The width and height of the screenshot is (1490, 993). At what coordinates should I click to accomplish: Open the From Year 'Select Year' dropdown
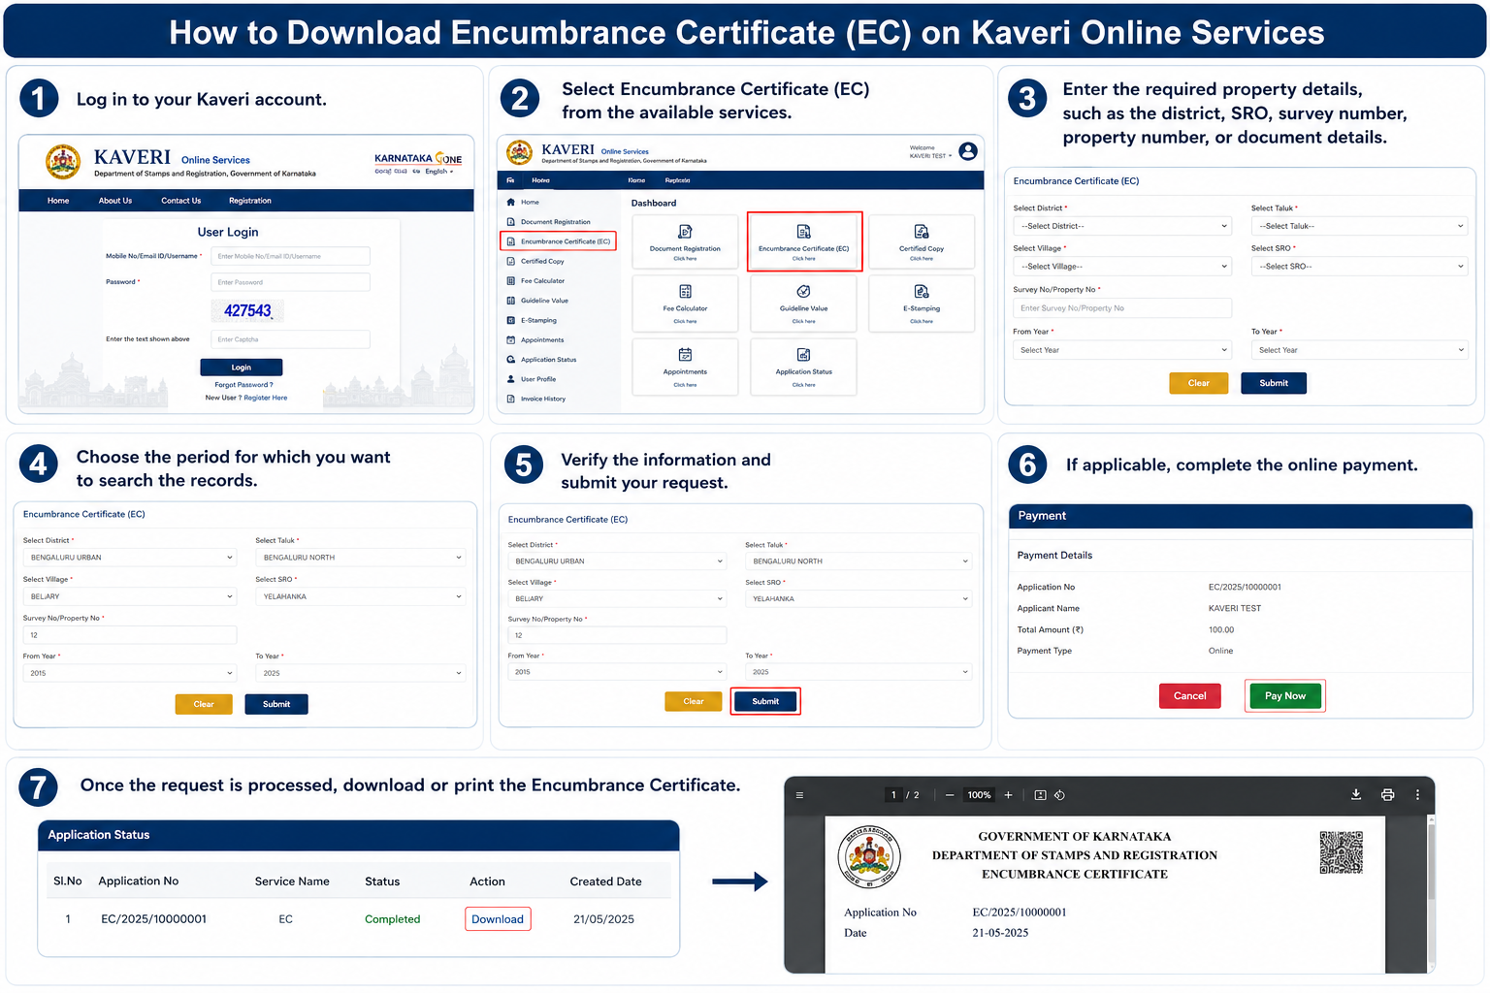click(1122, 350)
